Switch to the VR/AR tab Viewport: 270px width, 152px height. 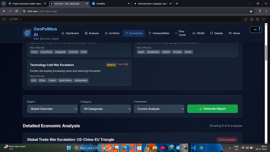pos(199,33)
